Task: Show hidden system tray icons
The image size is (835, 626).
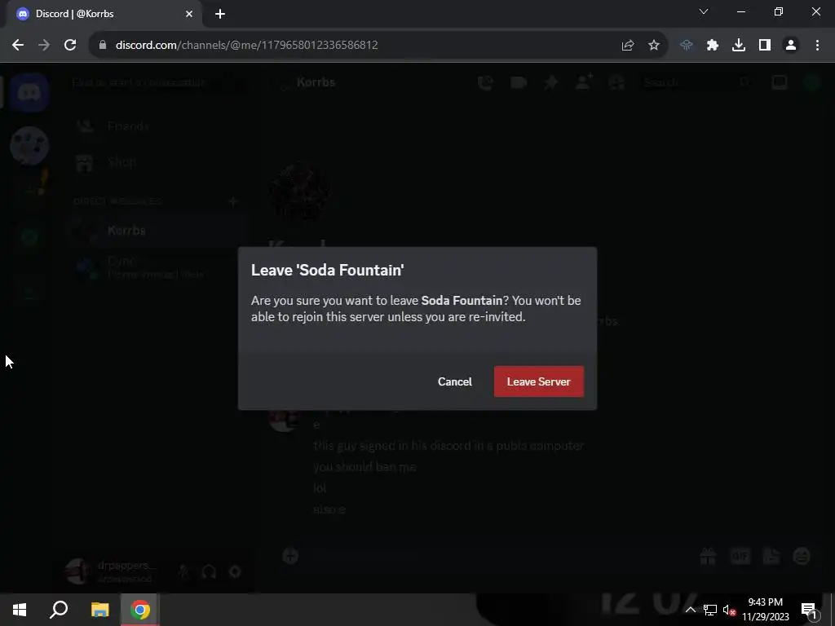Action: point(690,610)
